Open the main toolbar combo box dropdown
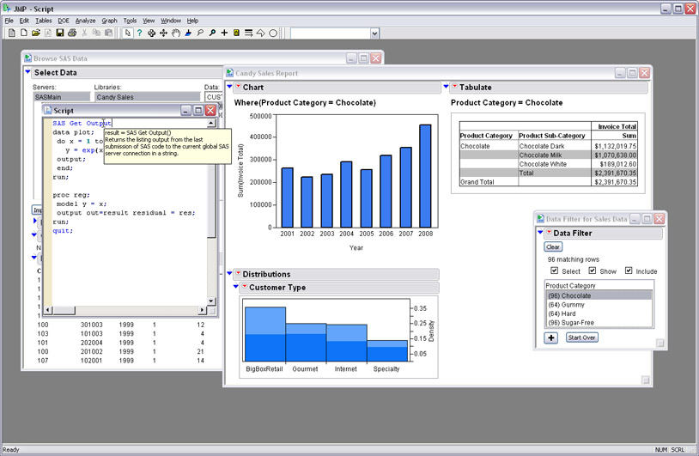Viewport: 699px width, 456px height. click(x=374, y=33)
